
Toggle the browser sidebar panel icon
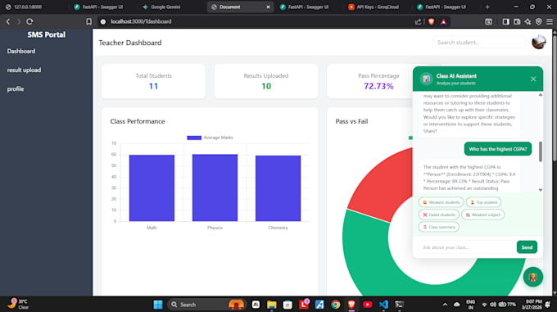pos(505,21)
